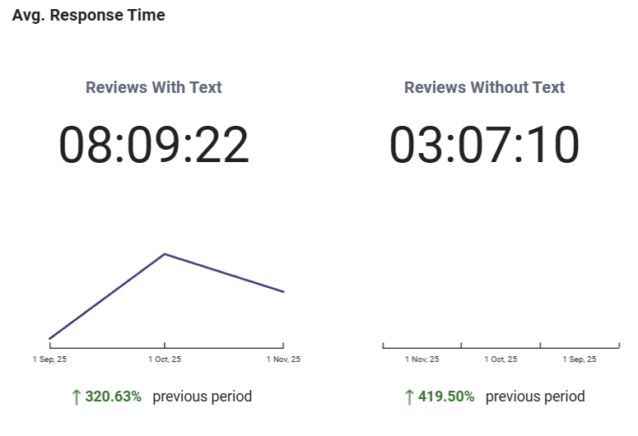
Task: Select the Reviews Without Text label
Action: [x=484, y=87]
